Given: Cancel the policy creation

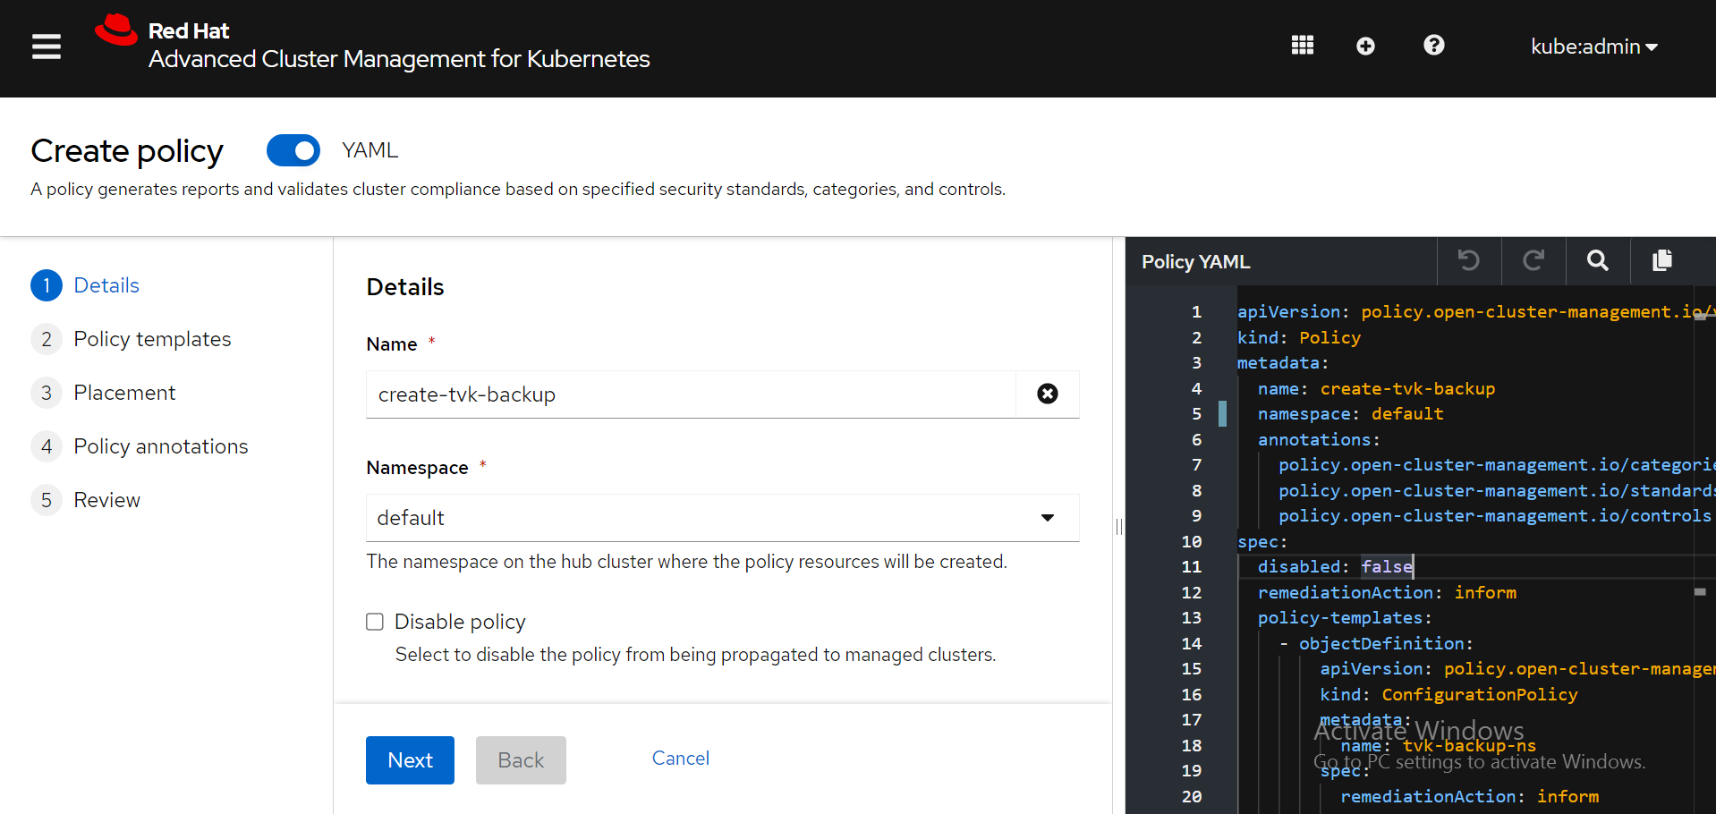Looking at the screenshot, I should coord(680,759).
